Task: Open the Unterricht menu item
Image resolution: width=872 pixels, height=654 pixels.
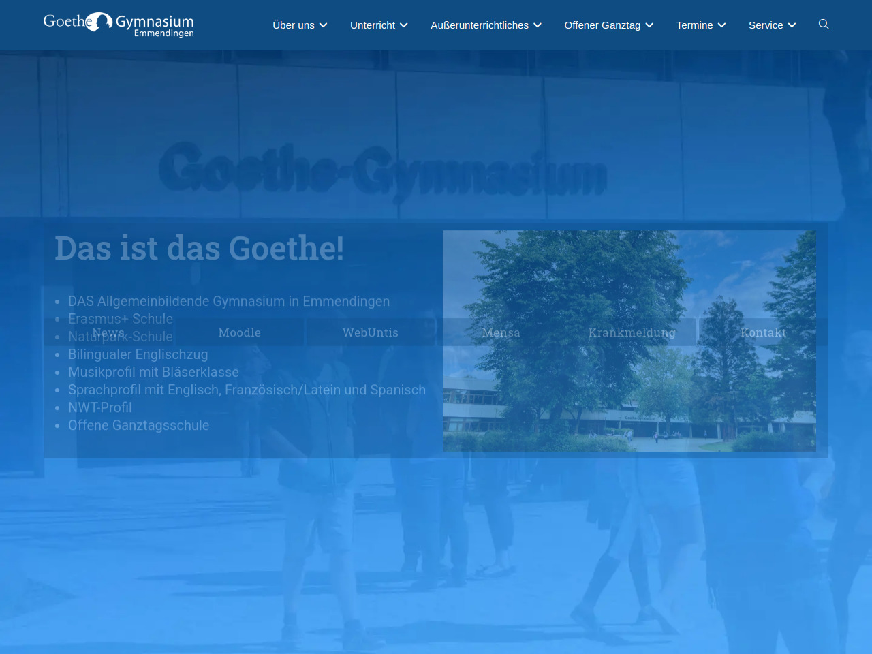Action: pos(372,25)
